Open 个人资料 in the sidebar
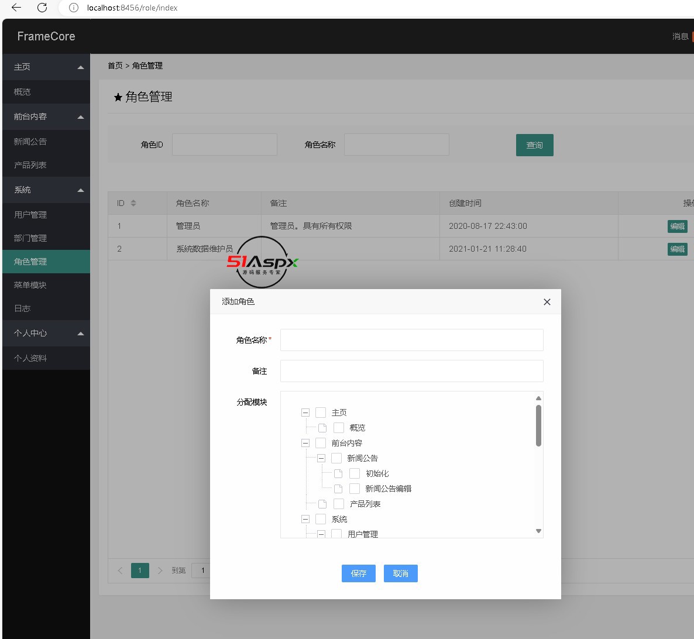The width and height of the screenshot is (694, 639). tap(46, 358)
